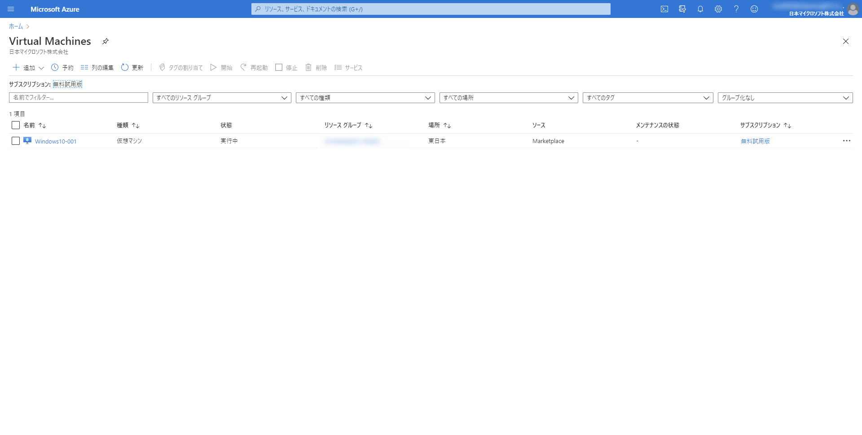862x435 pixels.
Task: Focus the global resource search box
Action: [x=431, y=9]
